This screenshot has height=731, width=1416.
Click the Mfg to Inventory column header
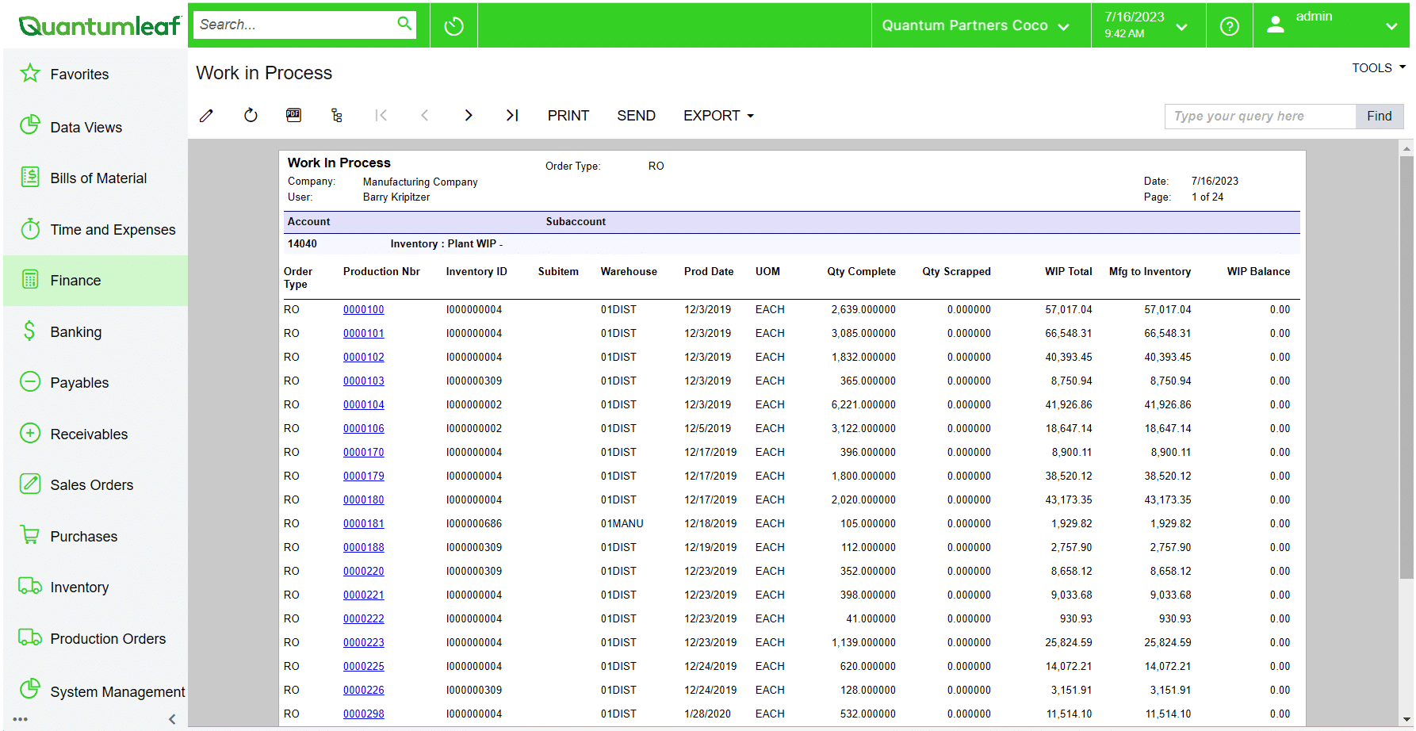[x=1150, y=271]
